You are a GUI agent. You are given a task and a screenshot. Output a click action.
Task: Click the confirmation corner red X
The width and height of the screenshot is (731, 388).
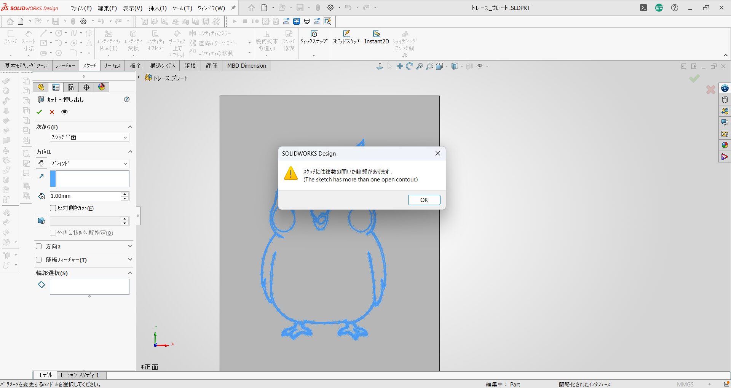click(x=710, y=90)
